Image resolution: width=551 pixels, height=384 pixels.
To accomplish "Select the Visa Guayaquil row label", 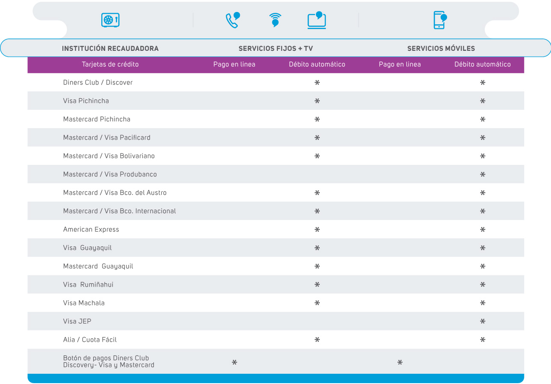I will (87, 248).
